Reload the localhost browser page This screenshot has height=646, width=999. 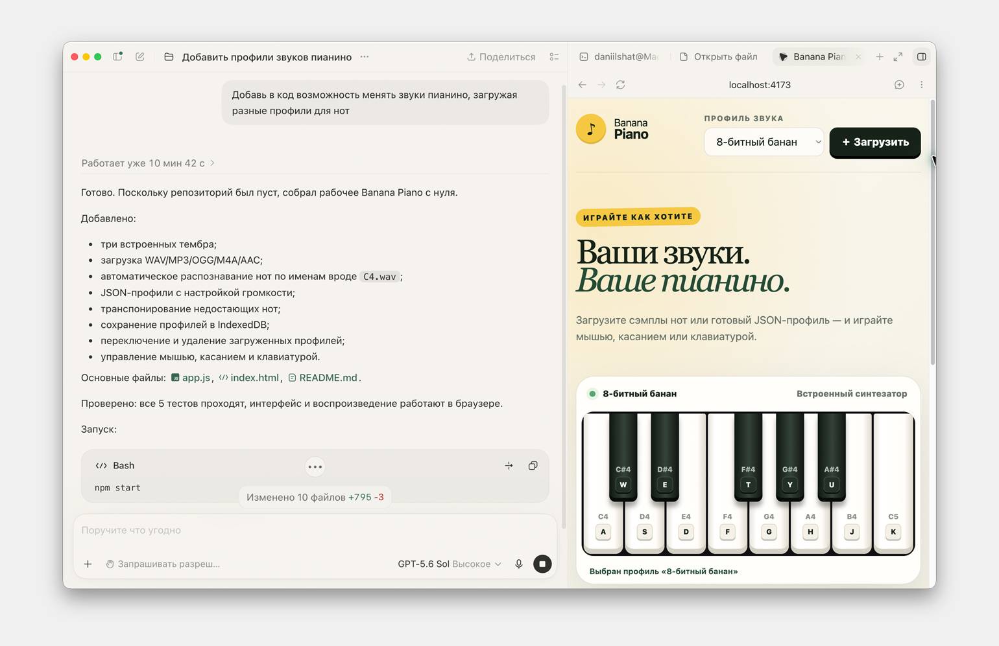(x=621, y=85)
